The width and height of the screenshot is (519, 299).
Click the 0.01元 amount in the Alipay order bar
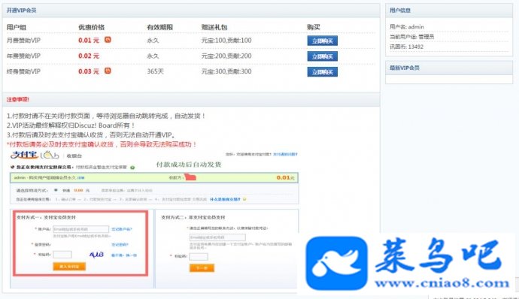click(285, 177)
